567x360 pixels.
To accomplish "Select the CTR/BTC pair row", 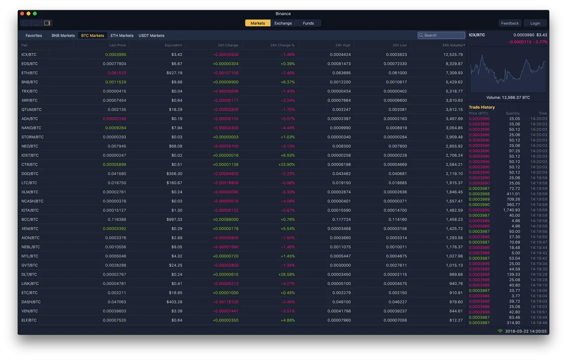I will (242, 165).
